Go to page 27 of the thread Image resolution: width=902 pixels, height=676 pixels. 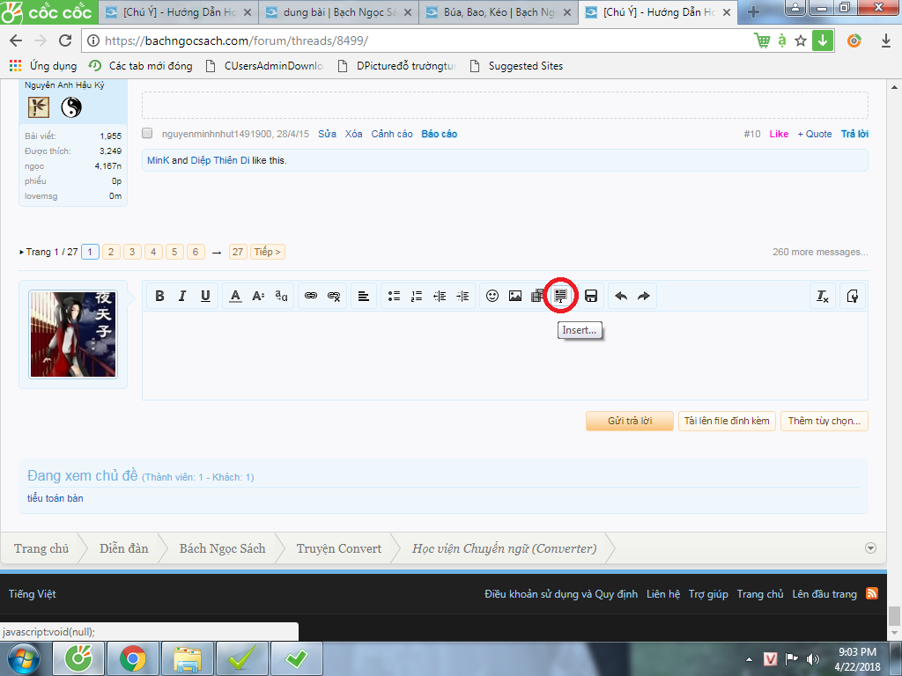coord(238,252)
